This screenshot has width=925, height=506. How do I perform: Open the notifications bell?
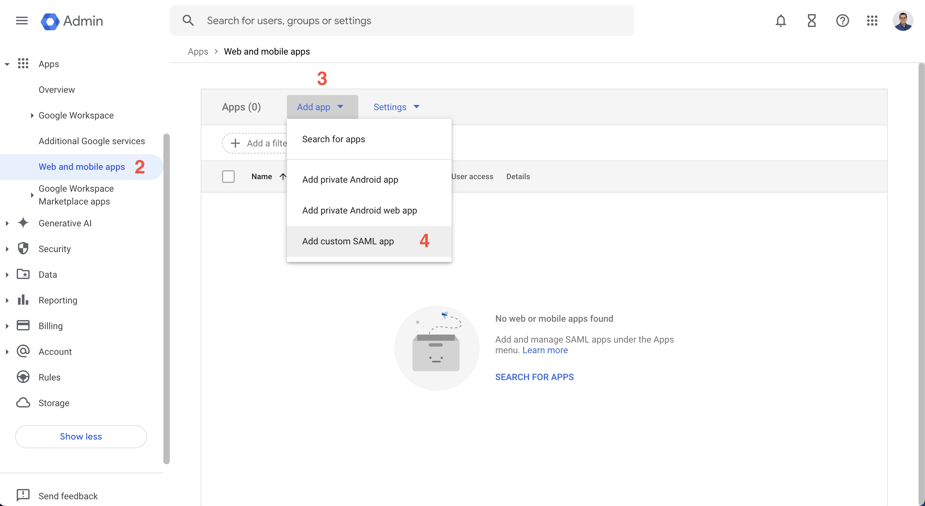781,21
